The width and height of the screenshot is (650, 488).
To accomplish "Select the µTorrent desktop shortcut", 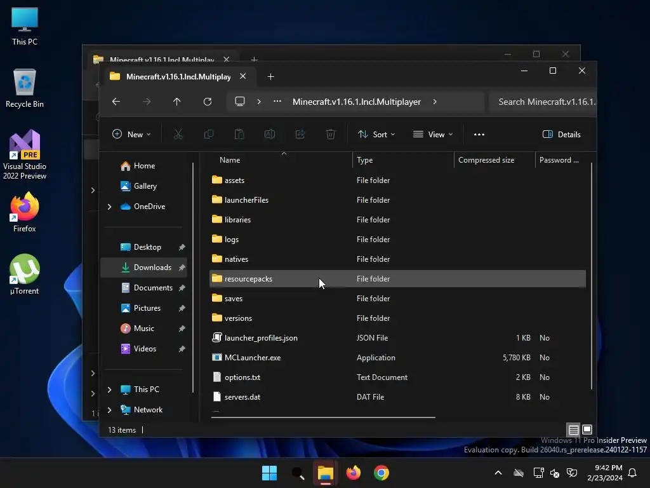I will point(25,274).
